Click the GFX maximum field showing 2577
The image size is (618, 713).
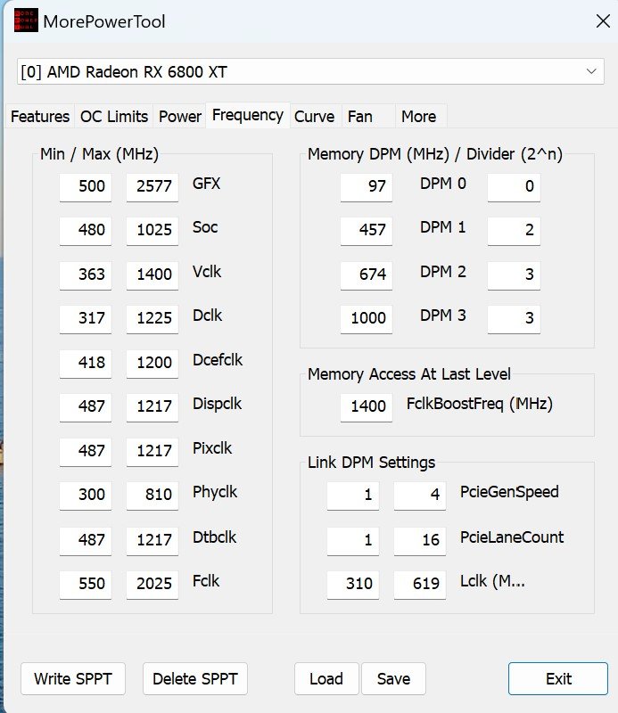pos(152,186)
